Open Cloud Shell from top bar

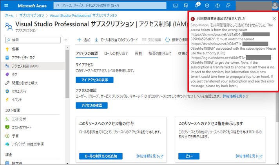[175, 6]
